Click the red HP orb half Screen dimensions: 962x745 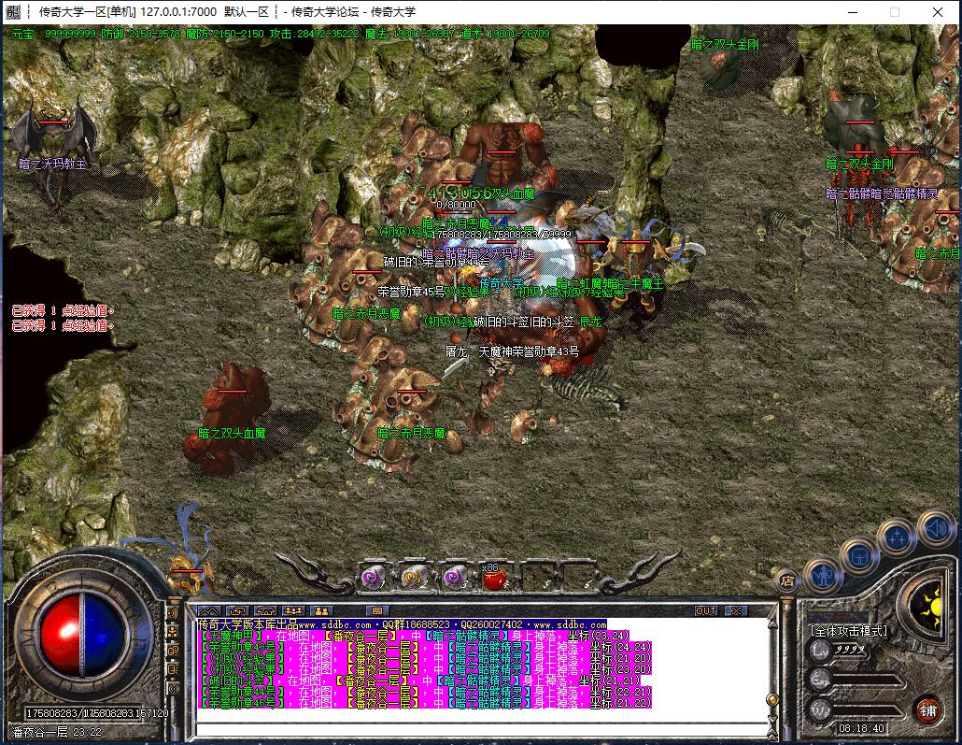(60, 637)
